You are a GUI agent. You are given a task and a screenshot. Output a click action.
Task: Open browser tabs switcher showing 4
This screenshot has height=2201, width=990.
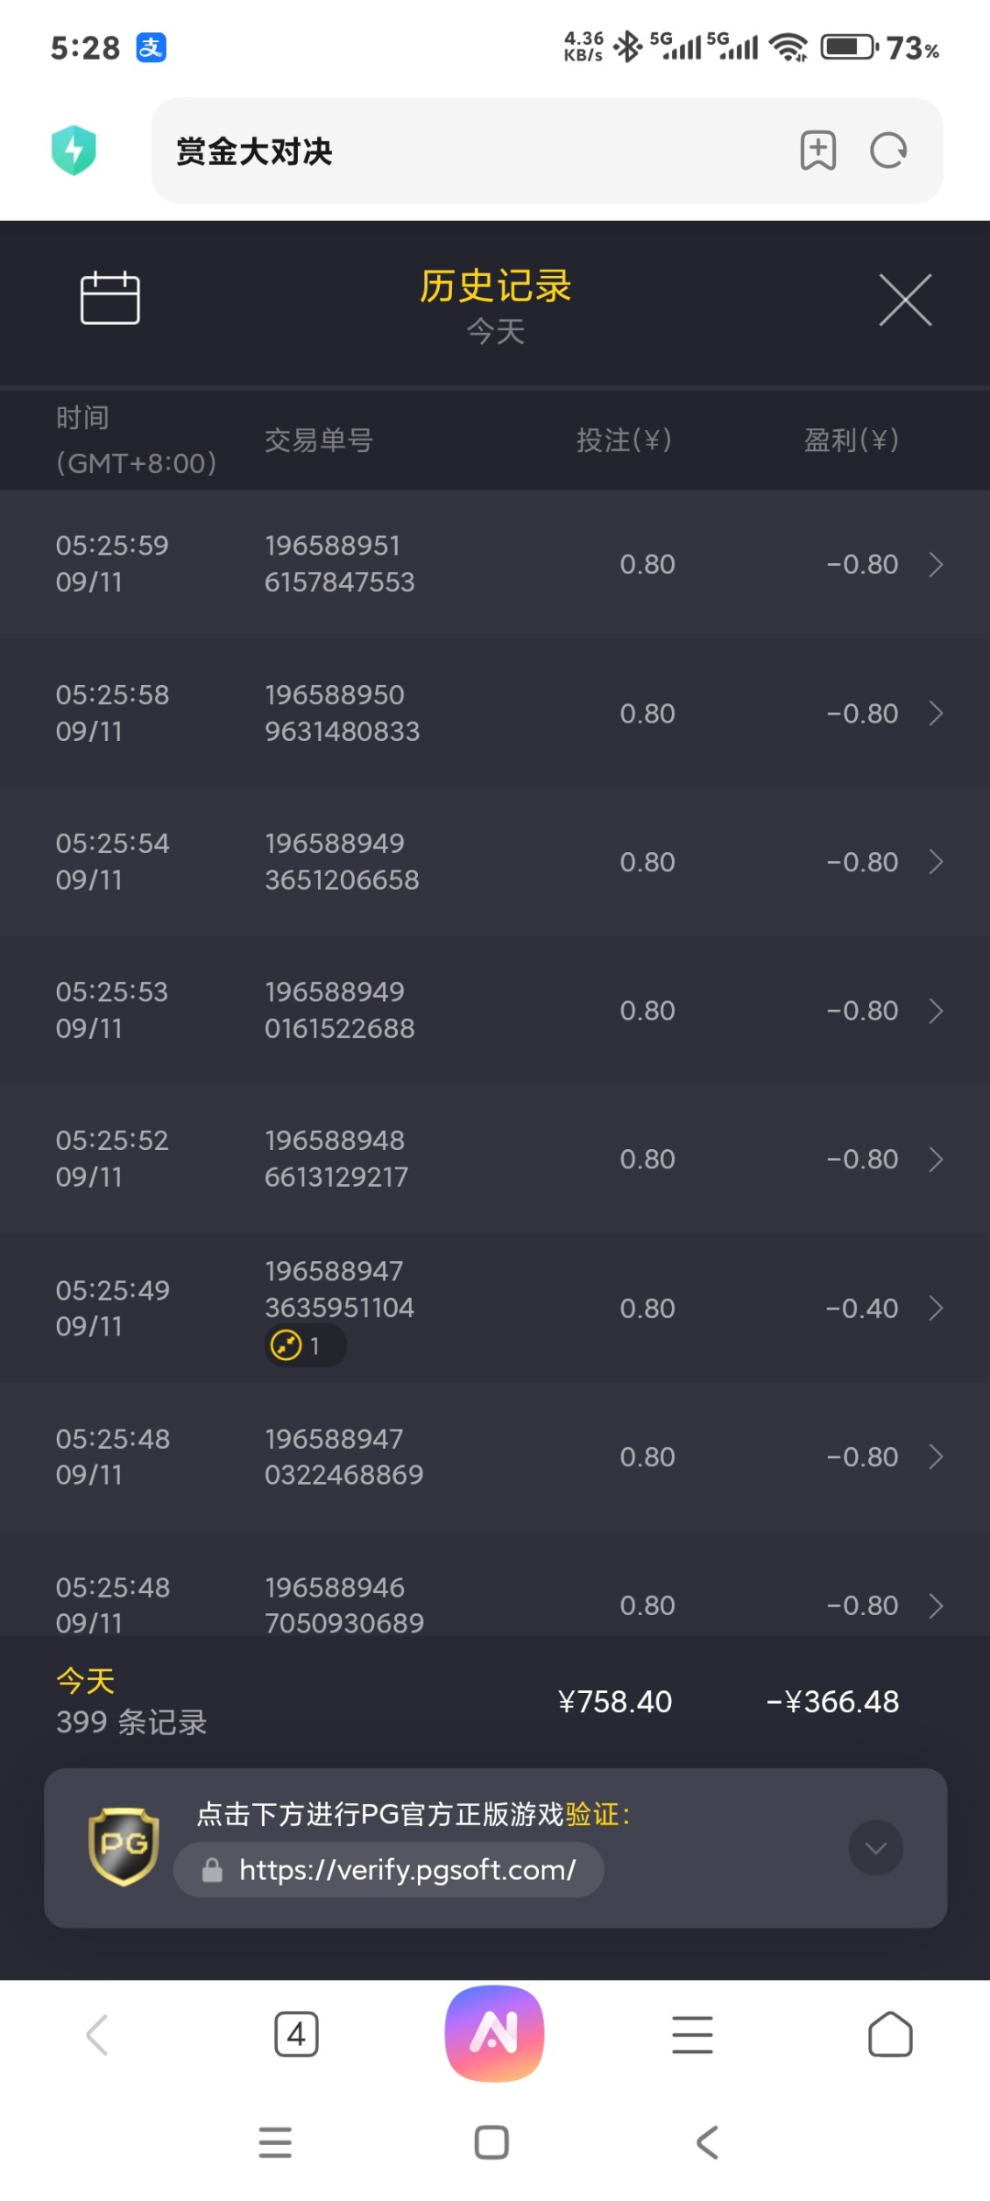pyautogui.click(x=296, y=2035)
